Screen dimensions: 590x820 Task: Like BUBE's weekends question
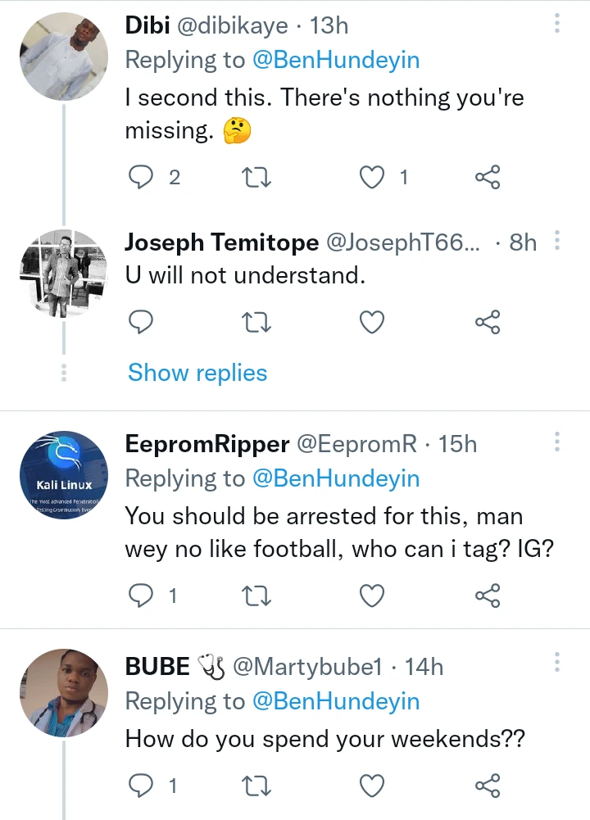373,786
